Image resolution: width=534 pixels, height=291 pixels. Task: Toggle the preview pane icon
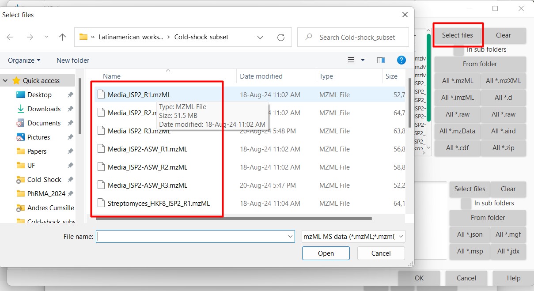(381, 60)
